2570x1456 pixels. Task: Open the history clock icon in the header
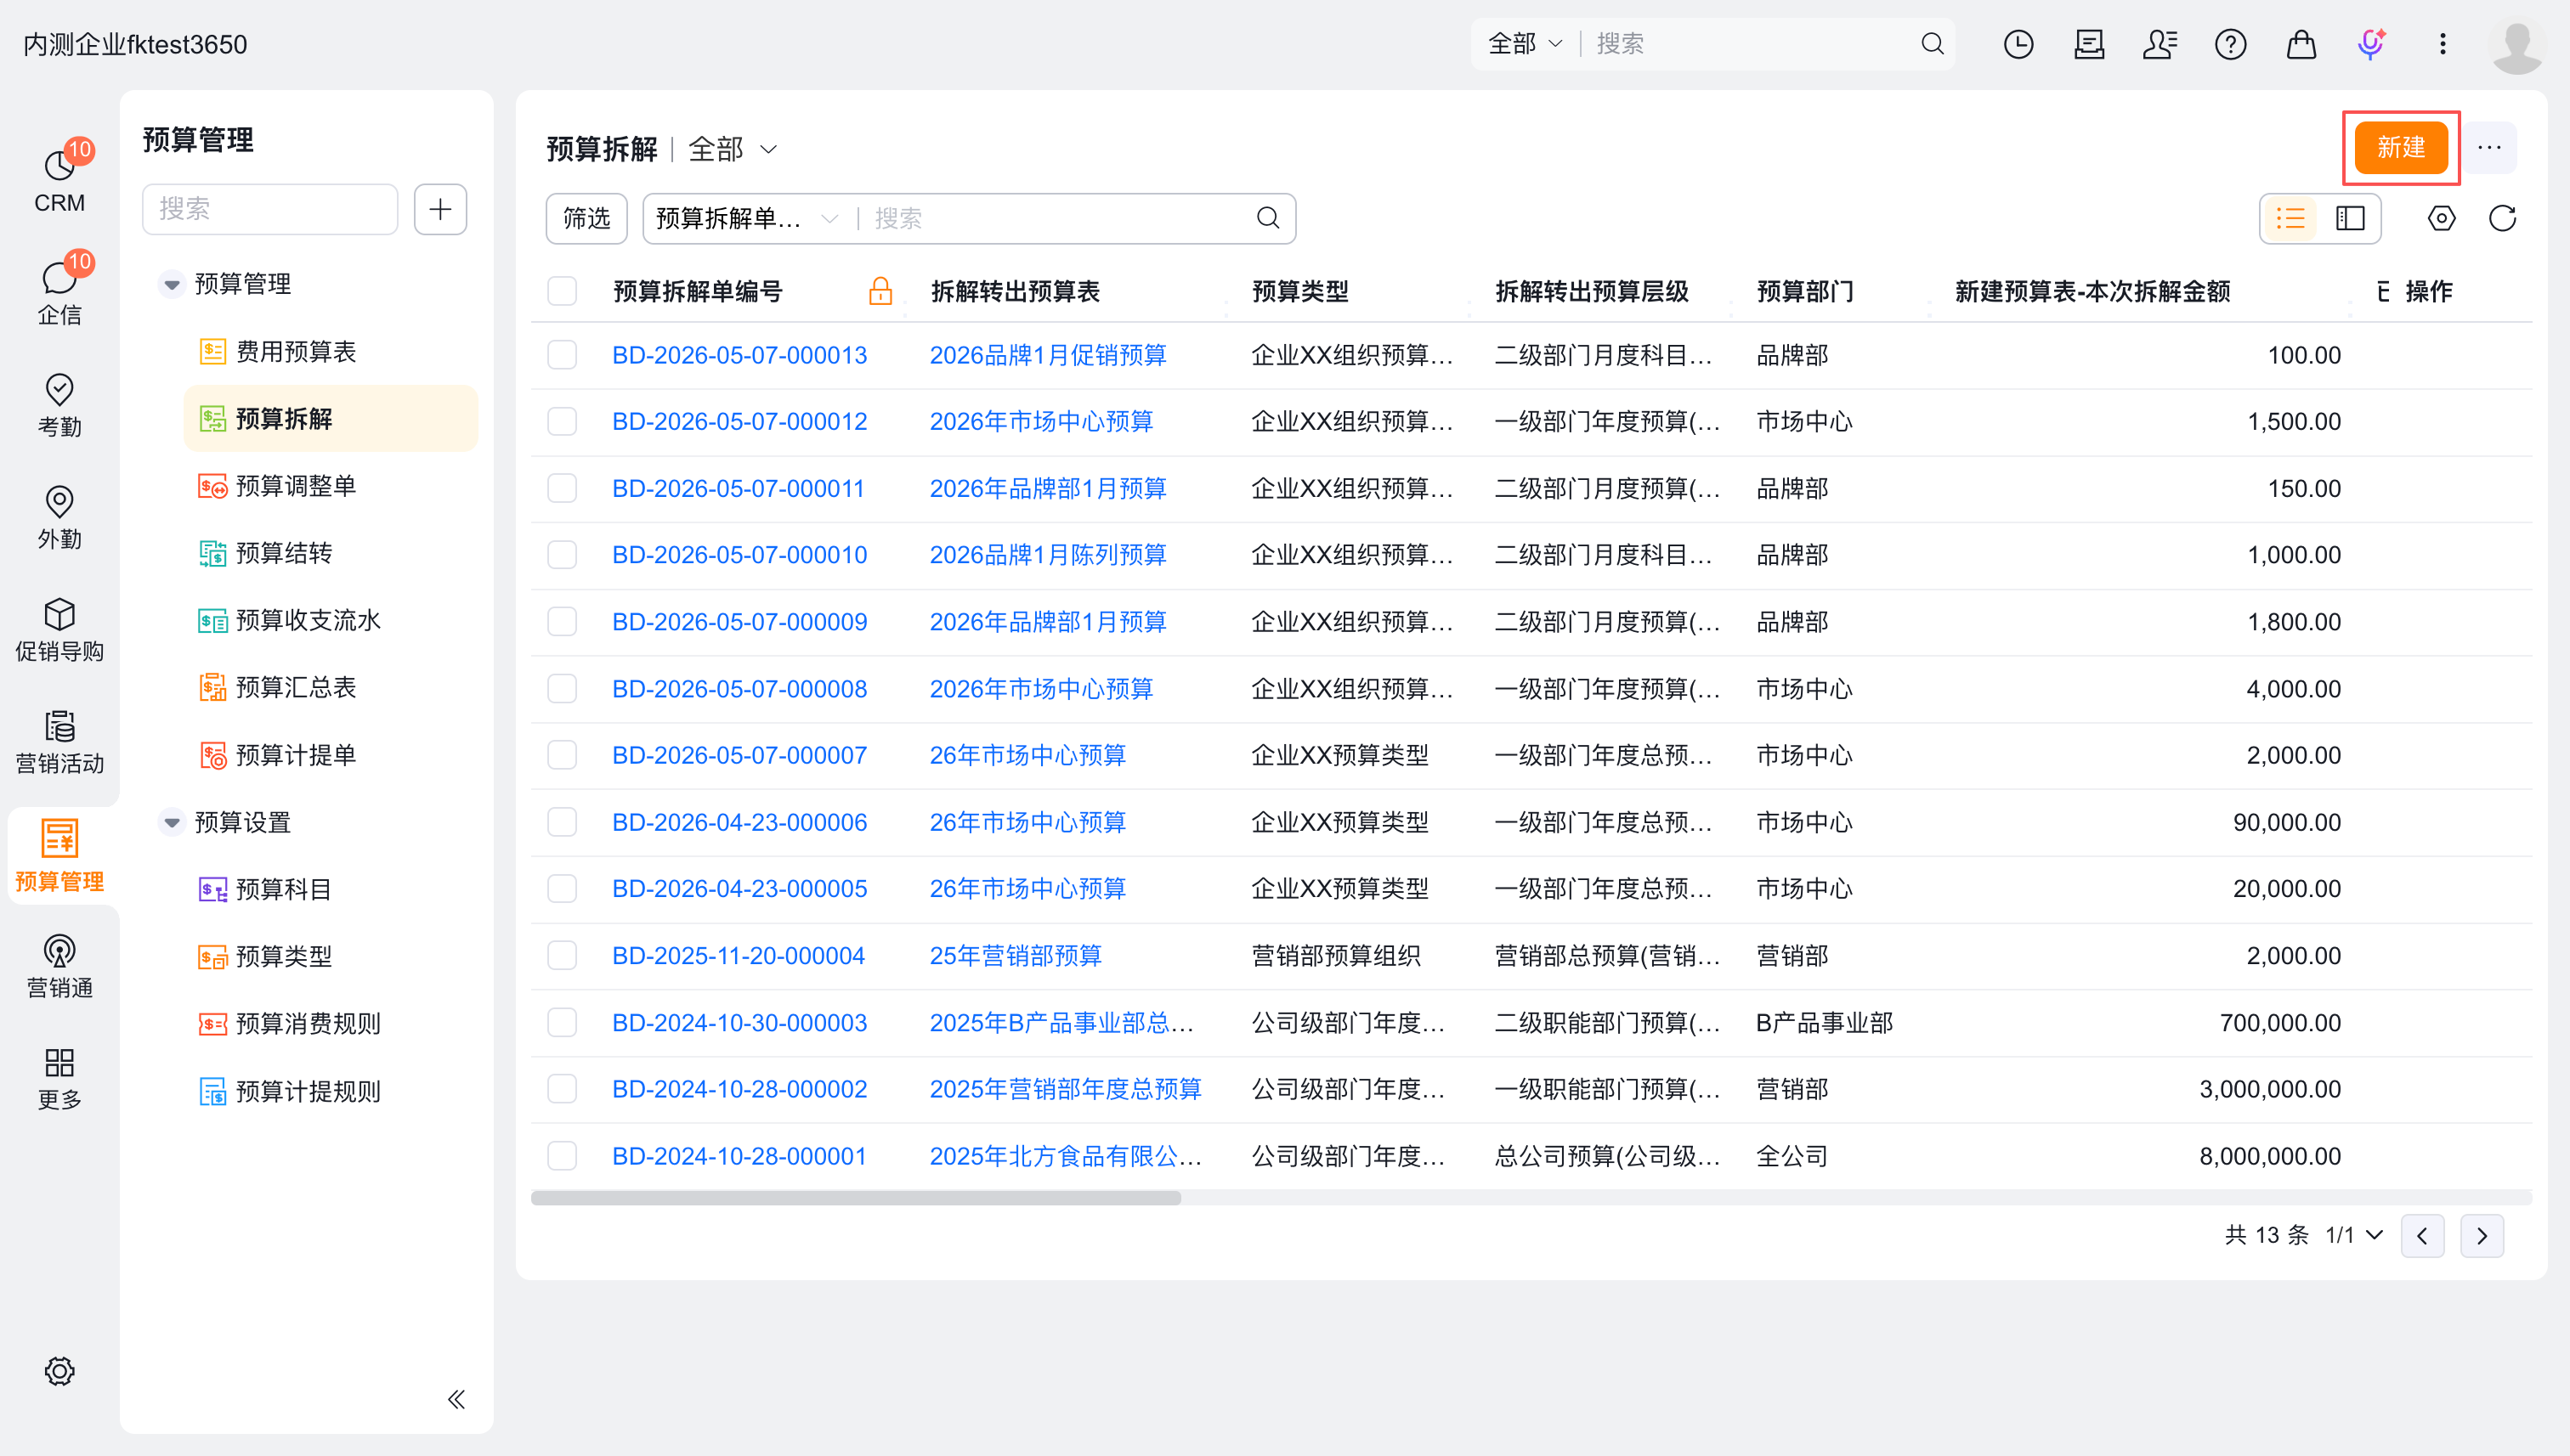pyautogui.click(x=2018, y=44)
